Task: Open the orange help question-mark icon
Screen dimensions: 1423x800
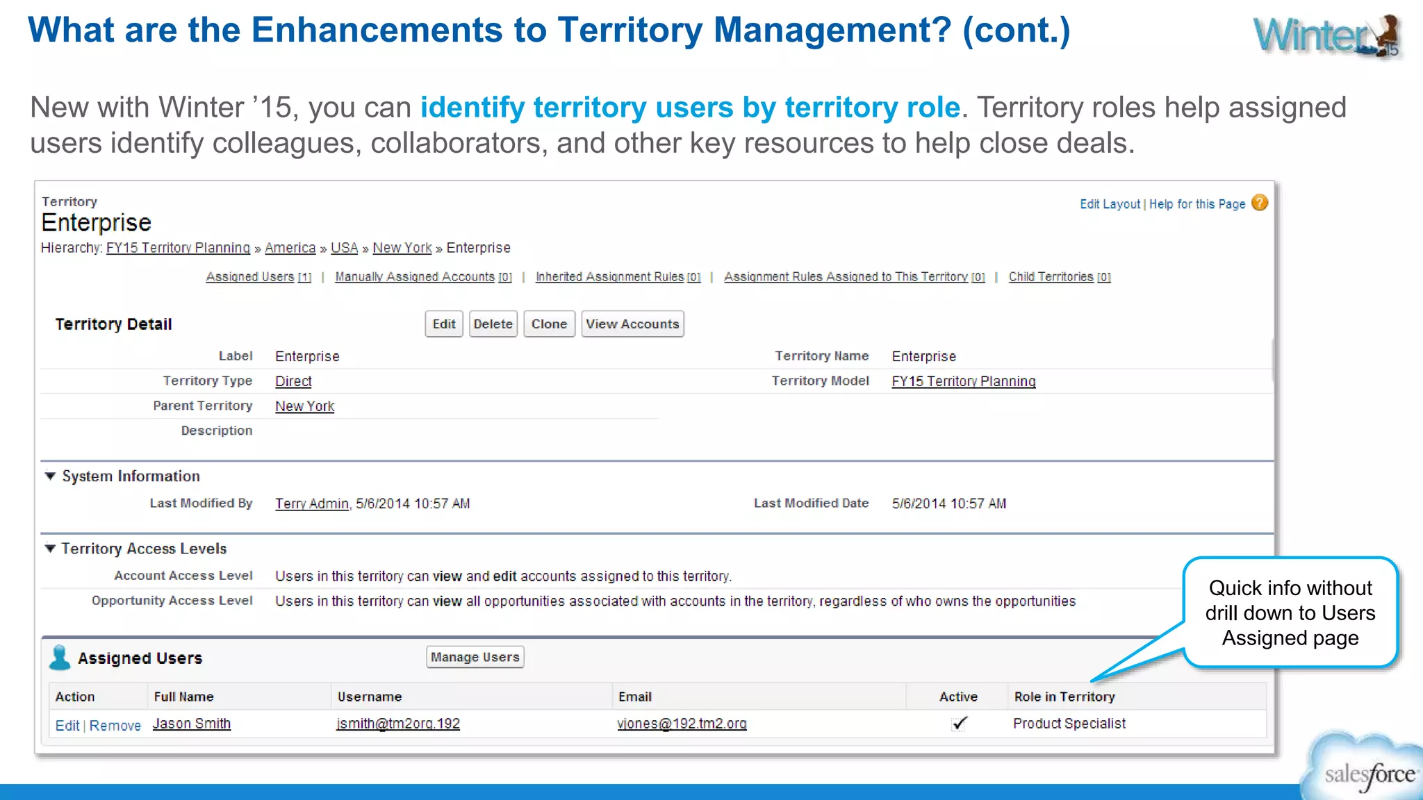Action: 1260,203
